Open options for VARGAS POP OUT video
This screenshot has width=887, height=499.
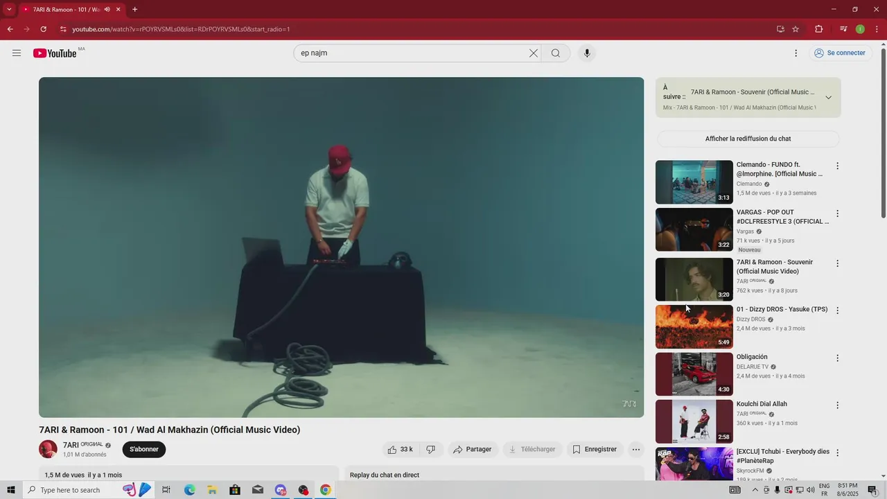point(837,213)
